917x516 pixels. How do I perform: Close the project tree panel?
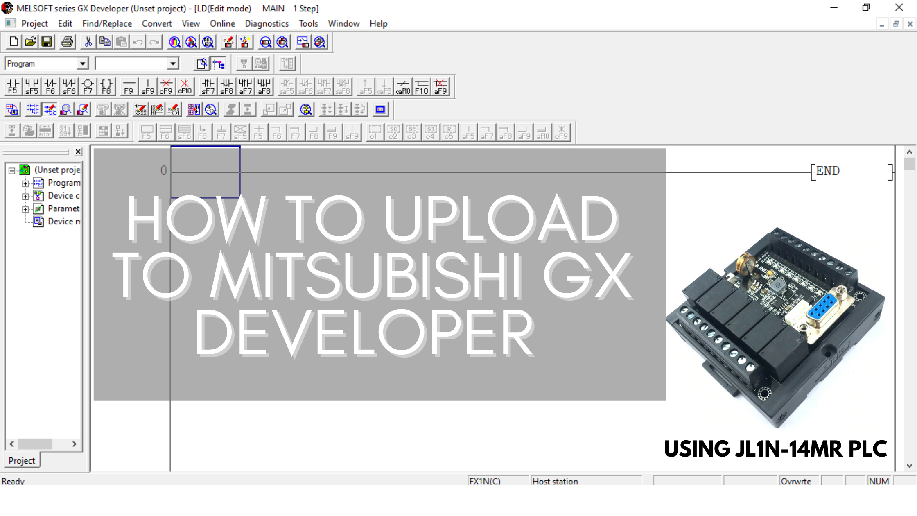click(77, 152)
